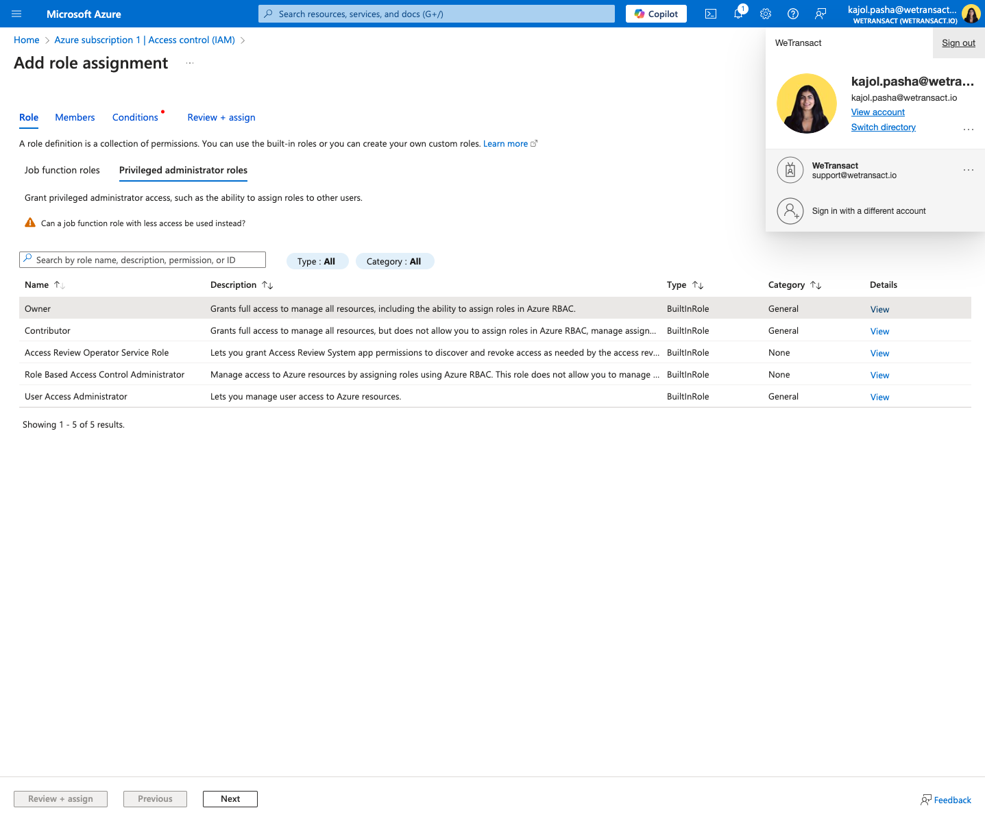Open the ellipsis next to Add role assignment
This screenshot has height=821, width=985.
[x=190, y=63]
